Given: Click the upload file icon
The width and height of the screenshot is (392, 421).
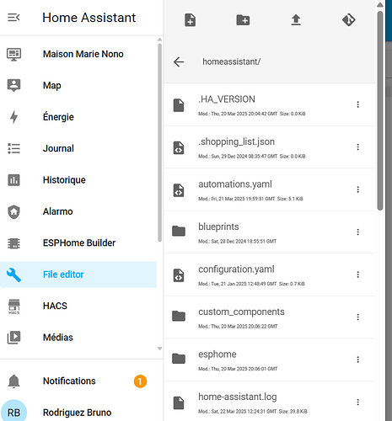Looking at the screenshot, I should tap(296, 20).
